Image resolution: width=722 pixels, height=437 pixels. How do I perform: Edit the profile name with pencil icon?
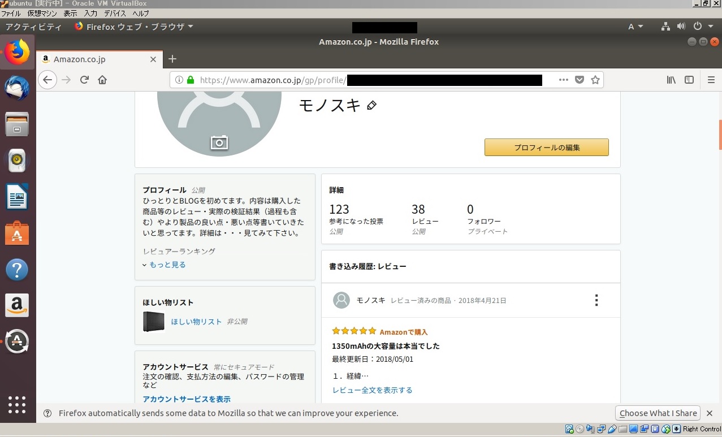click(371, 105)
